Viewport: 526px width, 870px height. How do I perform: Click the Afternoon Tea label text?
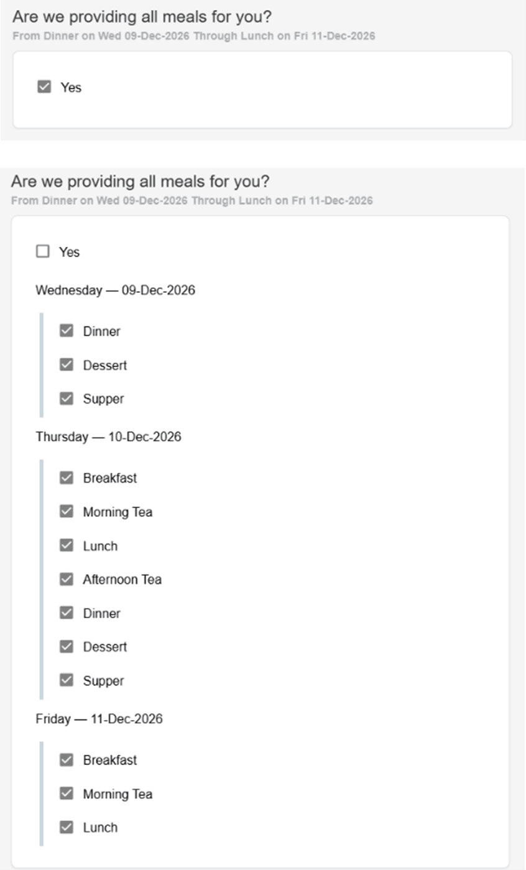122,580
